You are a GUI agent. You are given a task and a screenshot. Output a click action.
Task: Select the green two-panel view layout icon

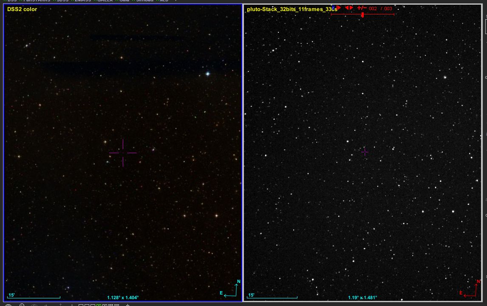[99, 305]
